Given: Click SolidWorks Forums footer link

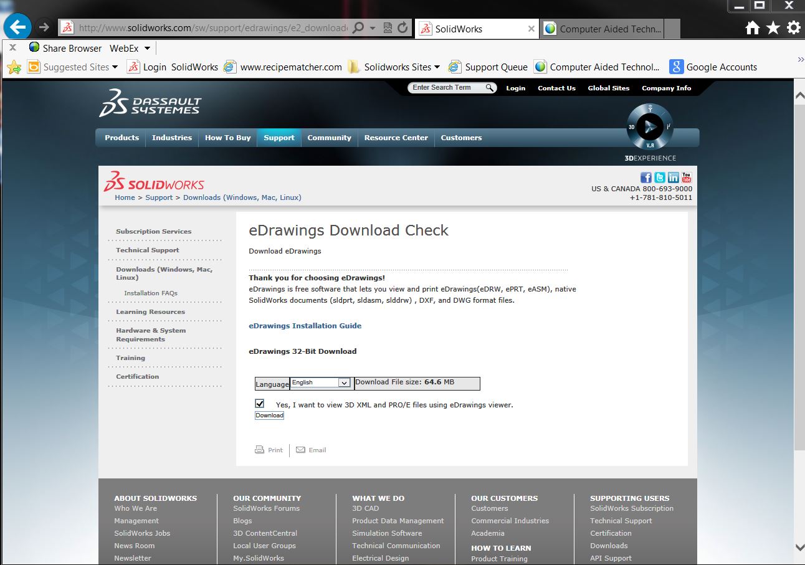Looking at the screenshot, I should click(266, 508).
